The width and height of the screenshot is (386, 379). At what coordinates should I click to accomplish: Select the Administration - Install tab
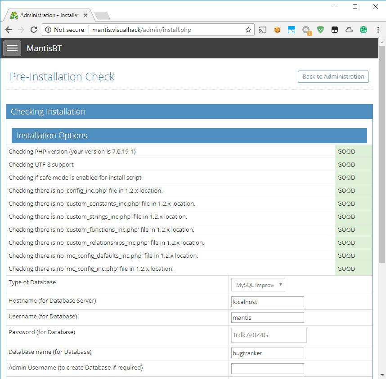49,15
